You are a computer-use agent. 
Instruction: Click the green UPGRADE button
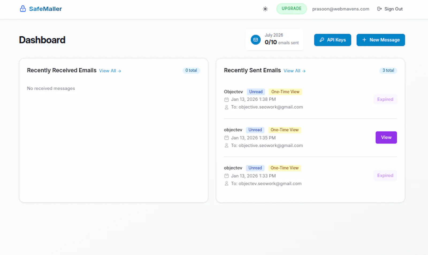point(292,9)
